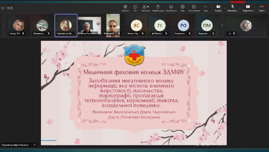This screenshot has height=152, width=269.
Task: Show the Участники (Participants) list
Action: click(x=145, y=8)
